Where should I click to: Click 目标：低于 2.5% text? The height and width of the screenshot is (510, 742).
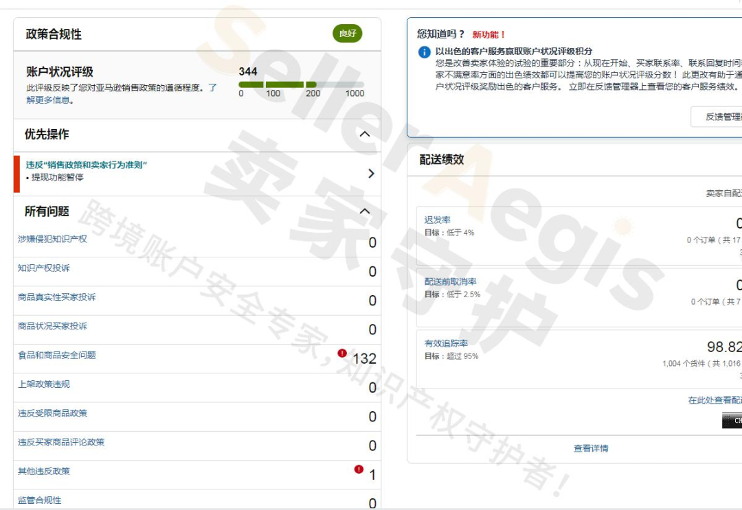coord(452,294)
